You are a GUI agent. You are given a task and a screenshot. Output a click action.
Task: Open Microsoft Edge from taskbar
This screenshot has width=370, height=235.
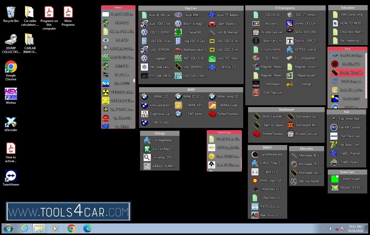(x=87, y=228)
